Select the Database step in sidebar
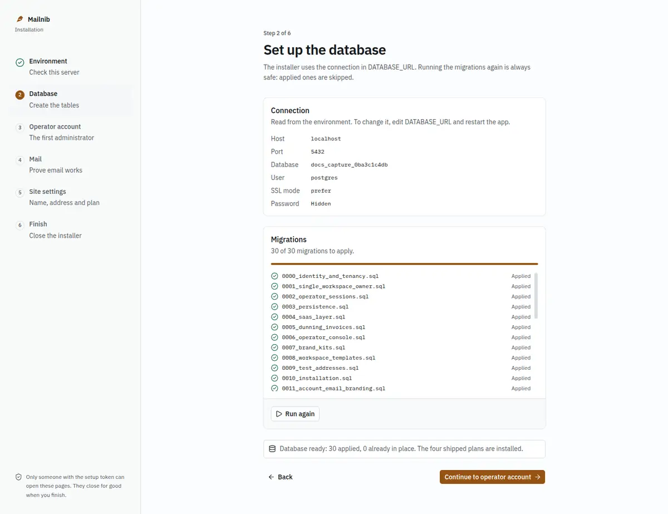The width and height of the screenshot is (668, 514). coord(70,100)
